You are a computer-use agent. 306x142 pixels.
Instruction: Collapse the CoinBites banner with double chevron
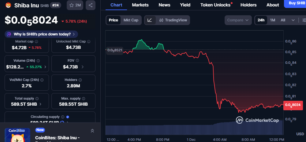92,131
